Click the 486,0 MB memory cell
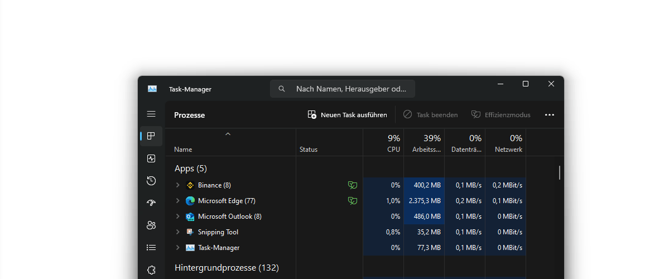The width and height of the screenshot is (669, 279). [x=423, y=217]
